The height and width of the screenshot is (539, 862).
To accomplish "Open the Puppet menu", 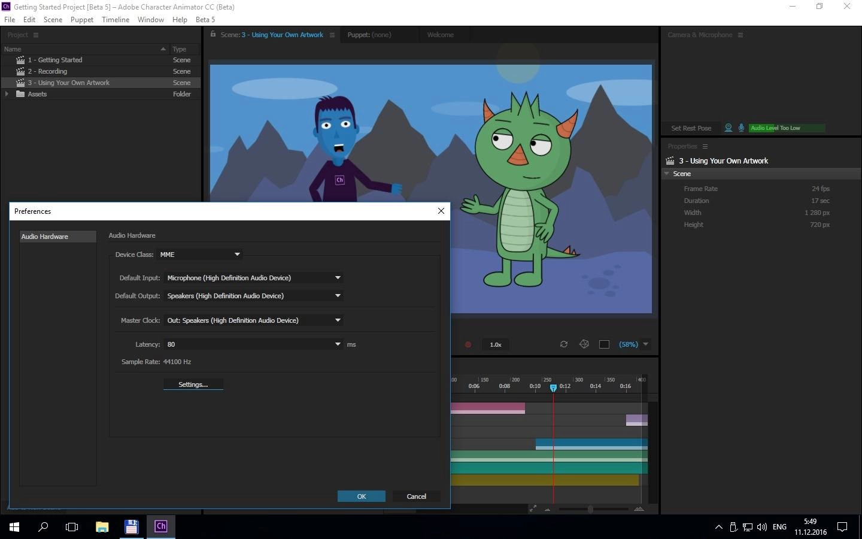I will click(x=82, y=19).
